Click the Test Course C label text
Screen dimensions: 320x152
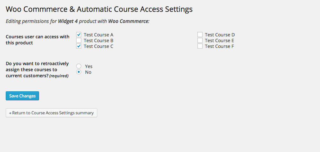tap(99, 46)
